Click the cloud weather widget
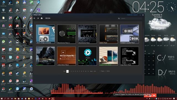Image resolution: width=177 pixels, height=100 pixels. click(160, 24)
